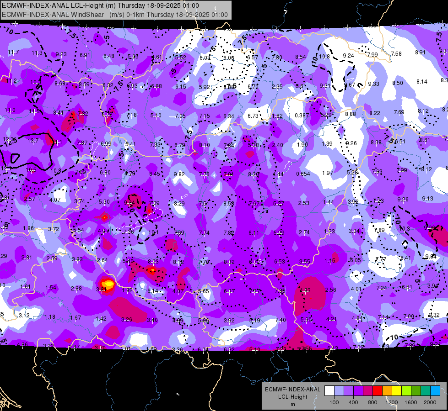
Task: Click the wind shear value 3.55
Action: (x=305, y=261)
